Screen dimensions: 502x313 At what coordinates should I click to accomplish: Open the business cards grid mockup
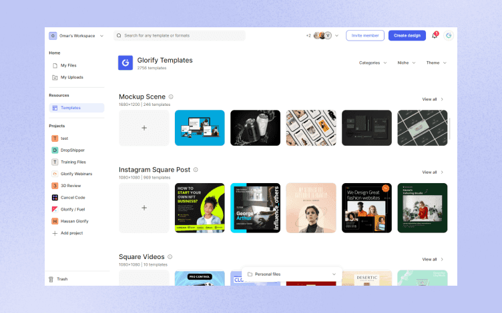point(423,128)
